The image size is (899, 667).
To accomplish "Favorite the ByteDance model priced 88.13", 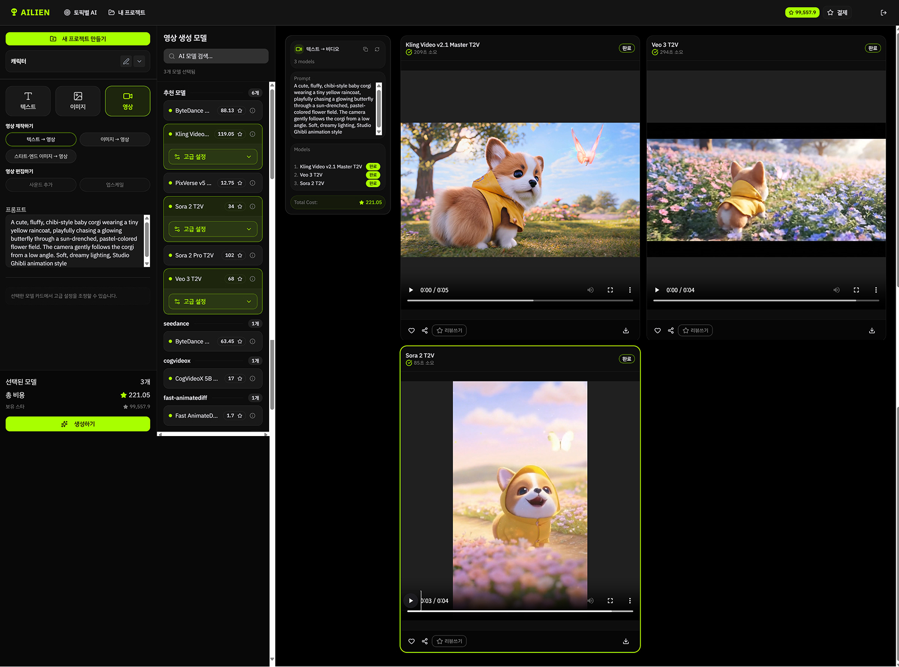I will tap(240, 111).
